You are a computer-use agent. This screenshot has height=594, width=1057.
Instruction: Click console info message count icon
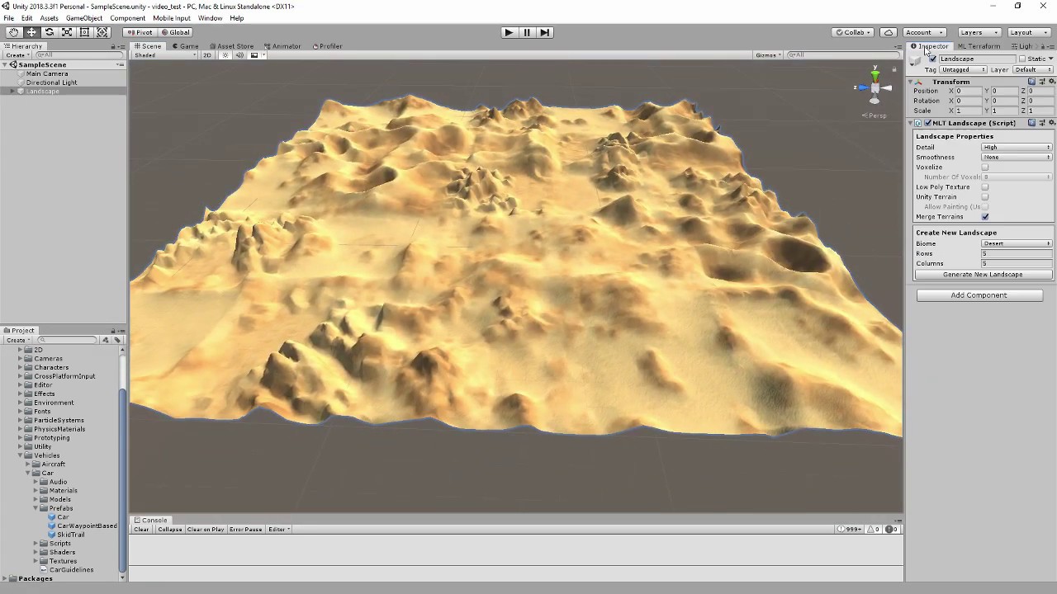[x=850, y=530]
